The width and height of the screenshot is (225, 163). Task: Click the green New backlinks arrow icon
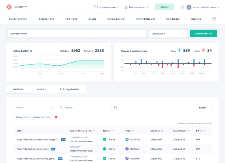(180, 50)
